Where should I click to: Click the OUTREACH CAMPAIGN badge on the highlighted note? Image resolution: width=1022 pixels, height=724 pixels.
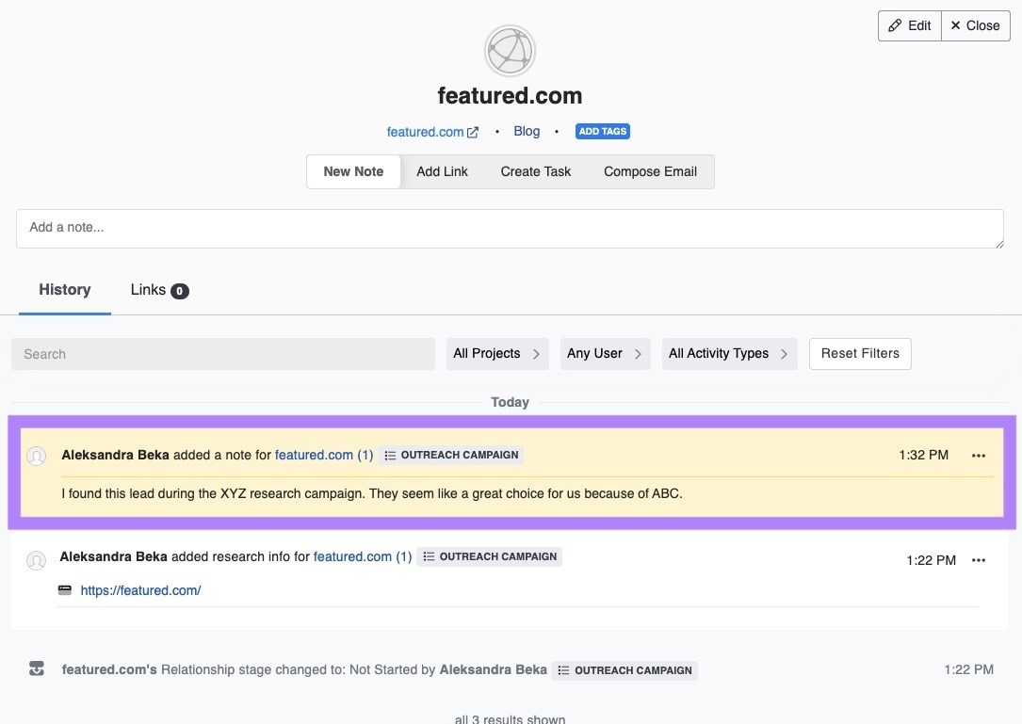[x=451, y=455]
